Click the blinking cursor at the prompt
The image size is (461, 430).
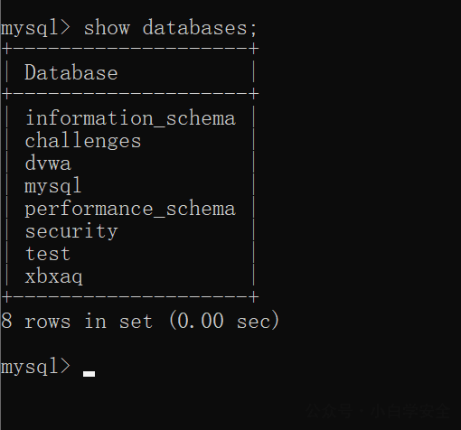pos(89,374)
